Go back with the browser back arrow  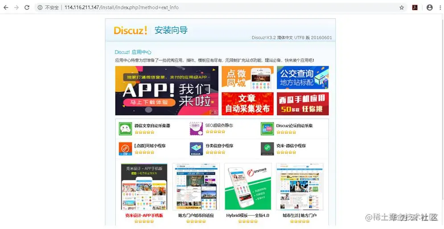(x=6, y=8)
